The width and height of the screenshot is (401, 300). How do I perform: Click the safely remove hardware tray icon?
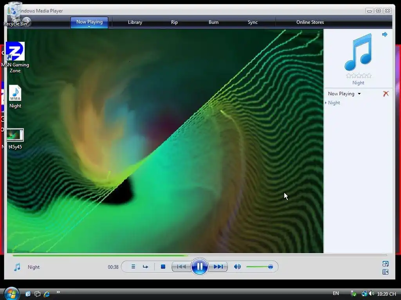tap(354, 294)
